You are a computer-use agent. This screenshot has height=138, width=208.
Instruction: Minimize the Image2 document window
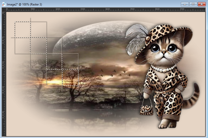pyautogui.click(x=185, y=4)
